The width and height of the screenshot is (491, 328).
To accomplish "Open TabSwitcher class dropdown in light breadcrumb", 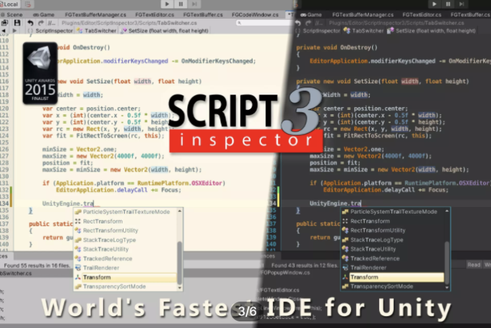I will pos(96,30).
